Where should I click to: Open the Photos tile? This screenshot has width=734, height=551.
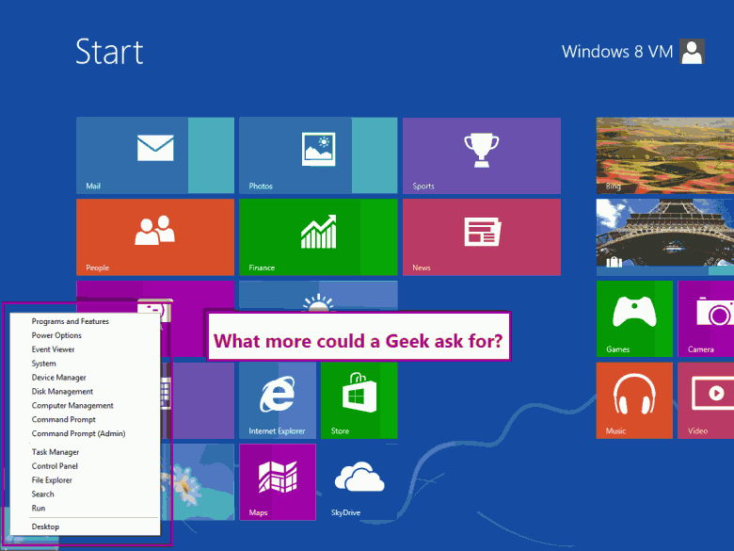(x=318, y=155)
